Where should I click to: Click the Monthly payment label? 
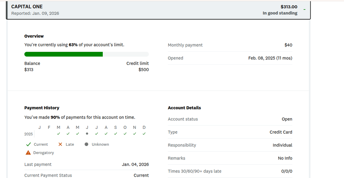click(x=185, y=45)
